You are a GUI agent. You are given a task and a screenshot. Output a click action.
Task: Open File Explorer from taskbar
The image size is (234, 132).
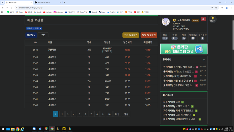(13, 129)
